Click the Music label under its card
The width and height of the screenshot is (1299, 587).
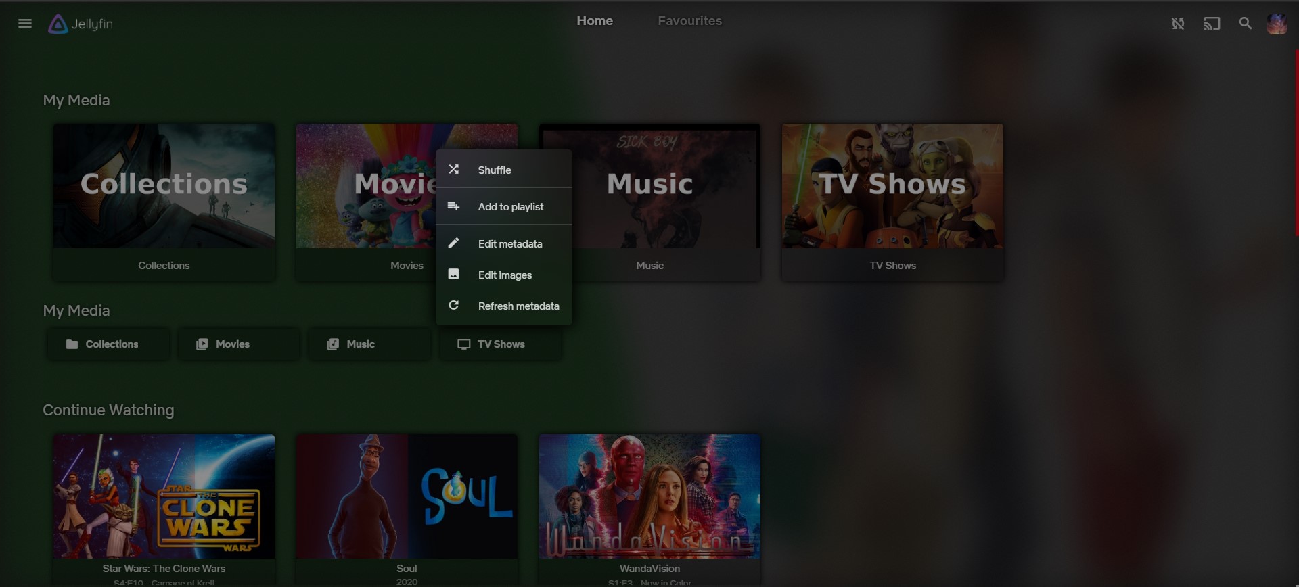(x=649, y=266)
